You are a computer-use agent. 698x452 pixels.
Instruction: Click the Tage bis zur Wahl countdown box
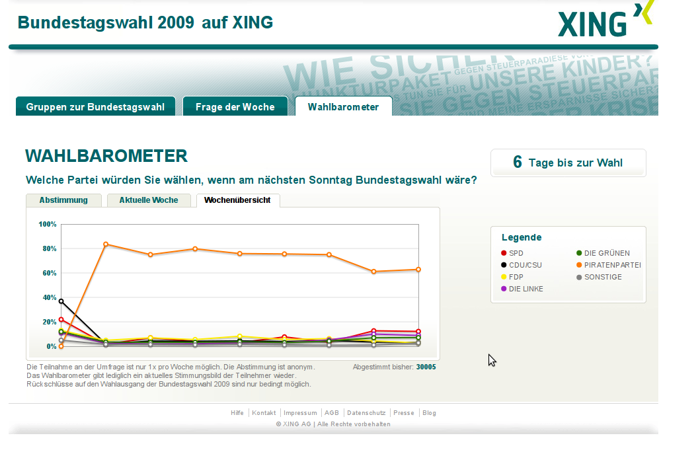tap(568, 163)
